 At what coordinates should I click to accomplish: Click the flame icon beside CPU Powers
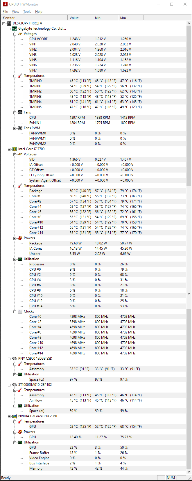click(x=20, y=238)
